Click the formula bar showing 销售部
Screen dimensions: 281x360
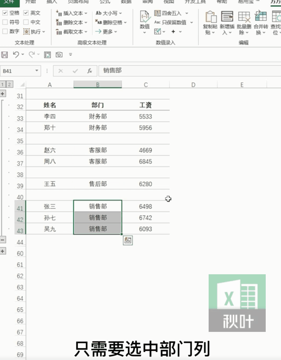click(x=189, y=71)
